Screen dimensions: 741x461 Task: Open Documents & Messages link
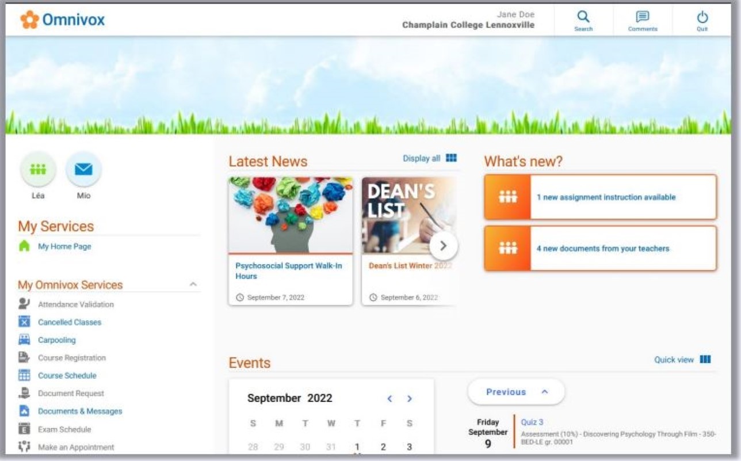80,412
